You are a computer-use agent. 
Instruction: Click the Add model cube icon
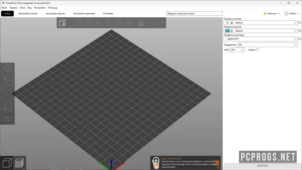(x=62, y=23)
